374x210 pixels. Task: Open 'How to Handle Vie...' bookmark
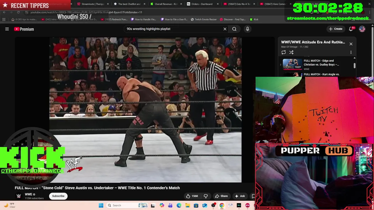[x=143, y=19]
